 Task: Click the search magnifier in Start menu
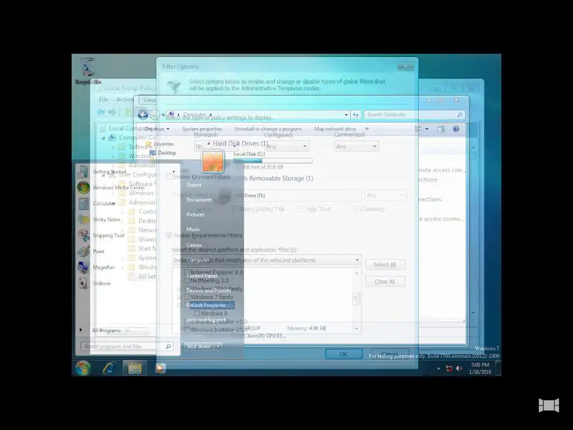coord(168,346)
